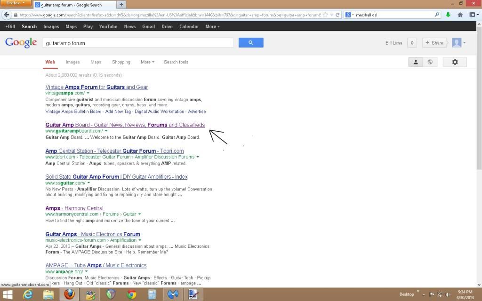482x301 pixels.
Task: Reload the page with the refresh icon
Action: 337,15
